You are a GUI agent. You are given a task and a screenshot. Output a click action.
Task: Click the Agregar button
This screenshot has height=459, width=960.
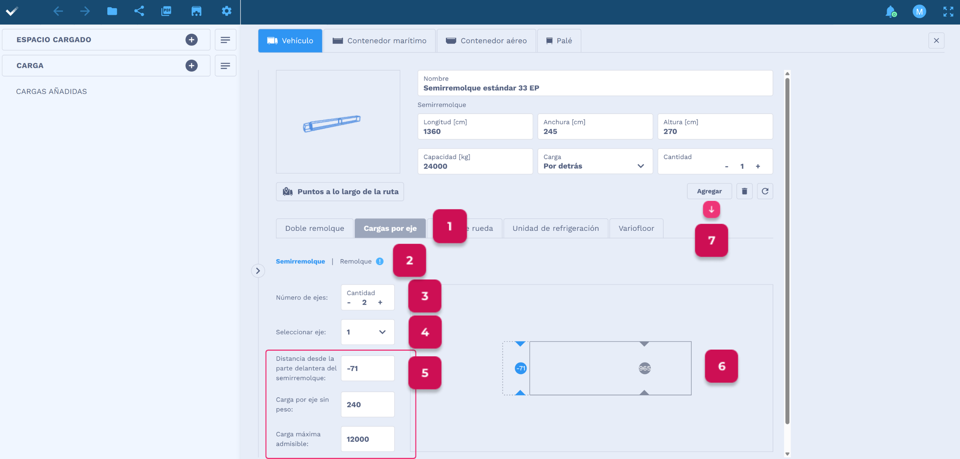point(709,191)
